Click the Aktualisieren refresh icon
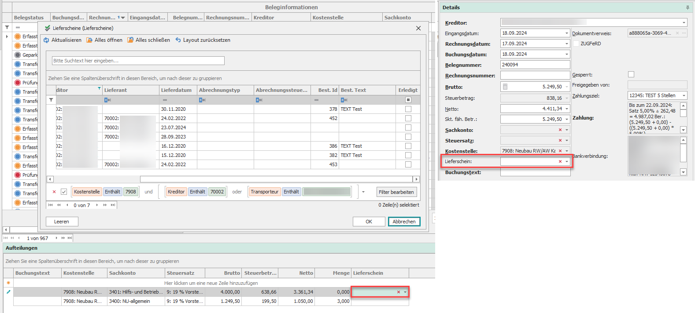This screenshot has height=313, width=695. 46,40
